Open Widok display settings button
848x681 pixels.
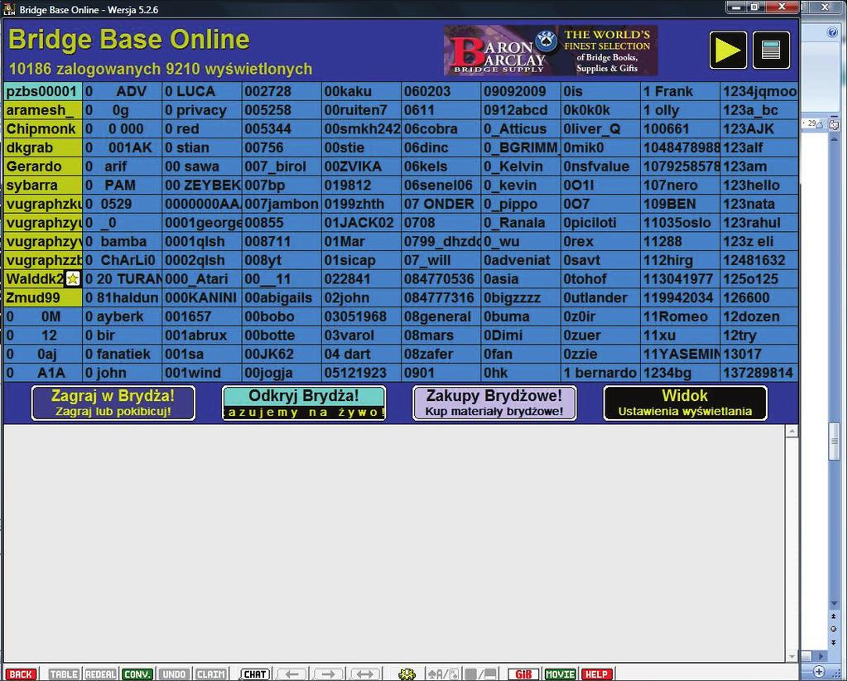[685, 403]
